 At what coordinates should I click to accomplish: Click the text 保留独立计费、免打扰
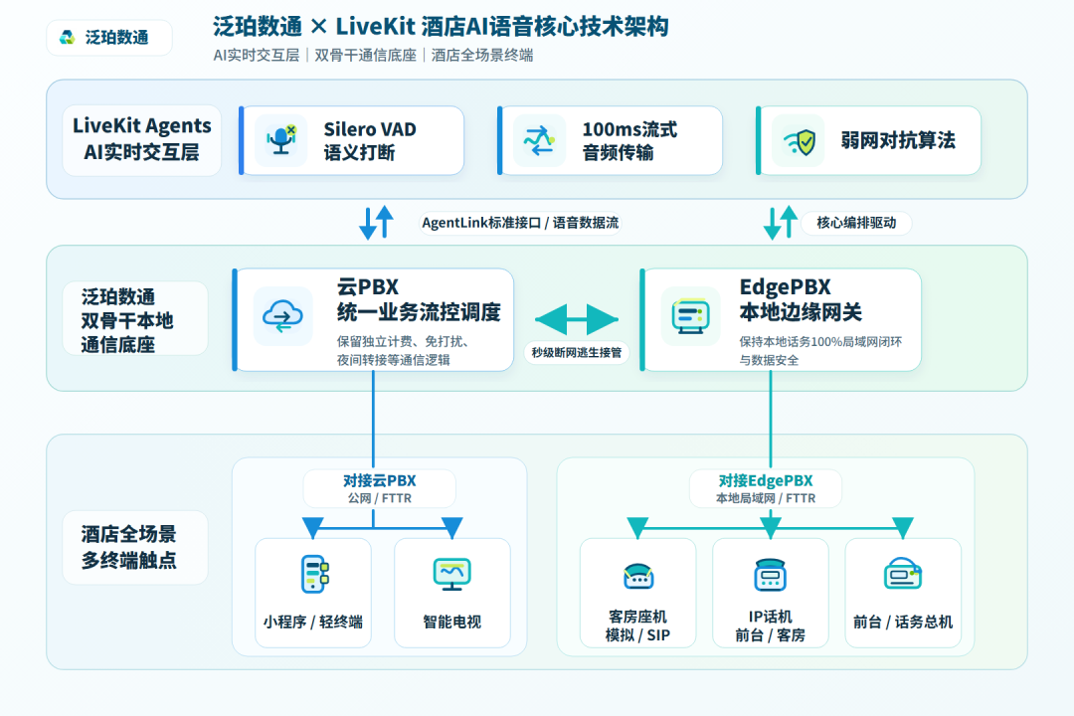402,341
